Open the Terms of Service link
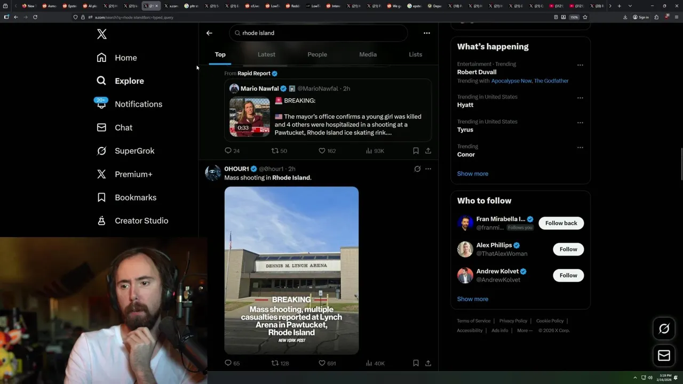683x384 pixels. [473, 321]
